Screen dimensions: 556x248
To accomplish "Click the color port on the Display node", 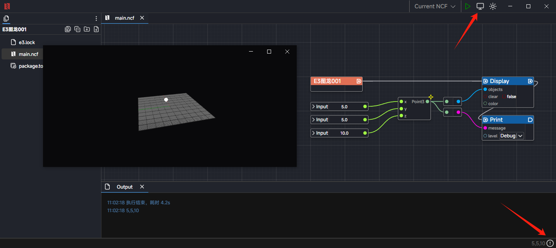I will point(485,104).
